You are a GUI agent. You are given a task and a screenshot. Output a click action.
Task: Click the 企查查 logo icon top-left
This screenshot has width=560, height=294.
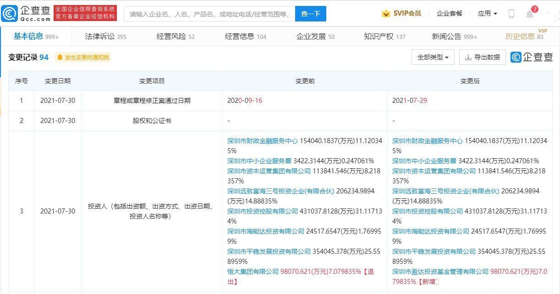[x=10, y=13]
